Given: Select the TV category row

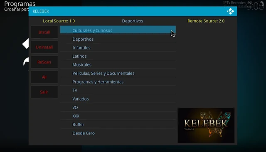Looking at the screenshot, I should pos(118,90).
